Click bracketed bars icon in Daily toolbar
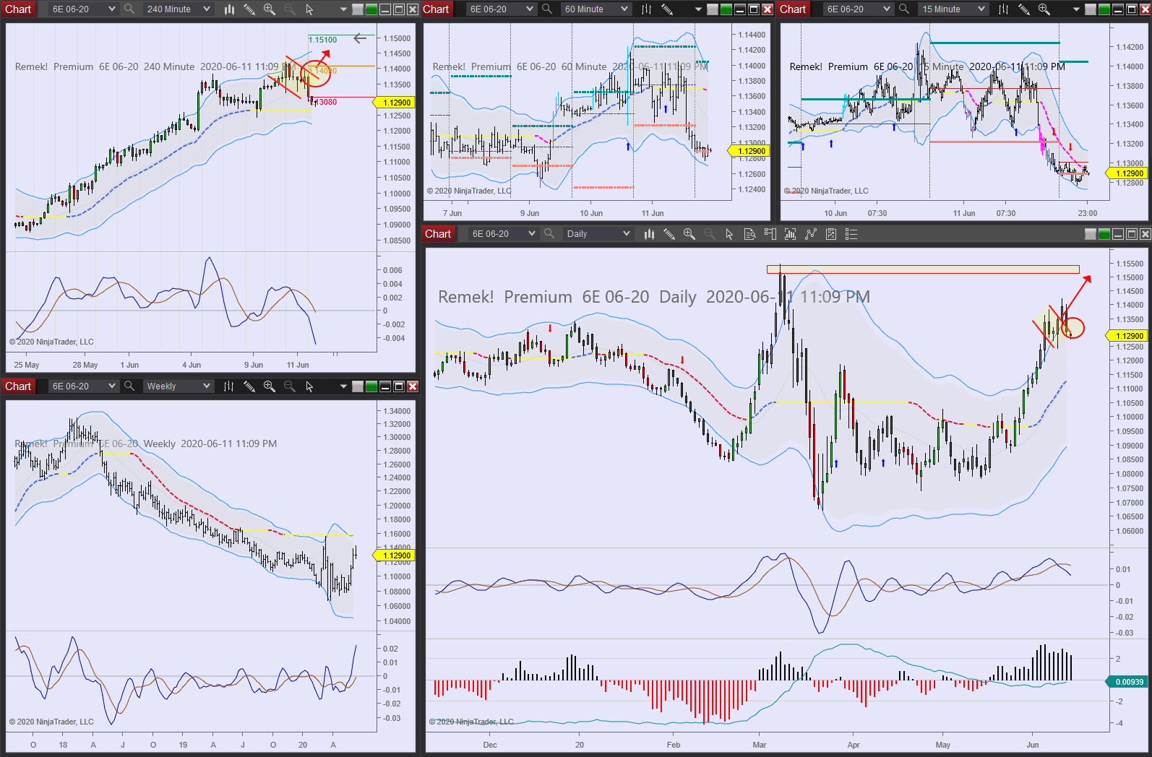Viewport: 1152px width, 757px height. click(x=791, y=233)
